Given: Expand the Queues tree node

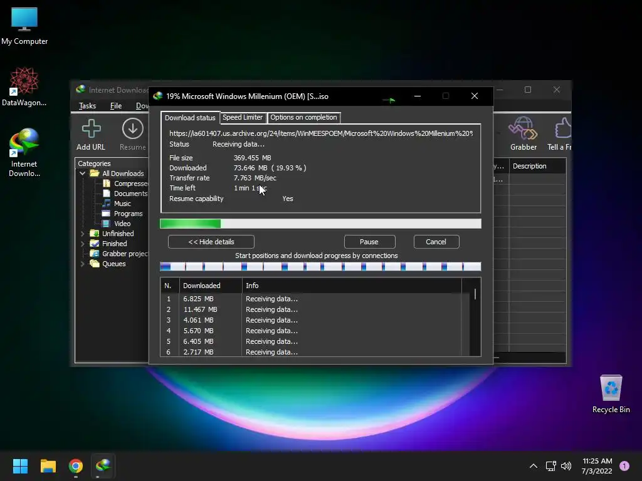Looking at the screenshot, I should click(x=82, y=264).
